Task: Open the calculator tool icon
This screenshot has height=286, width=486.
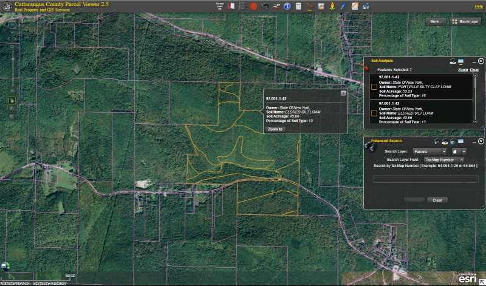Action: (x=298, y=6)
